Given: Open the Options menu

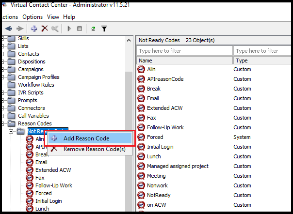Looking at the screenshot, I should click(x=33, y=17).
